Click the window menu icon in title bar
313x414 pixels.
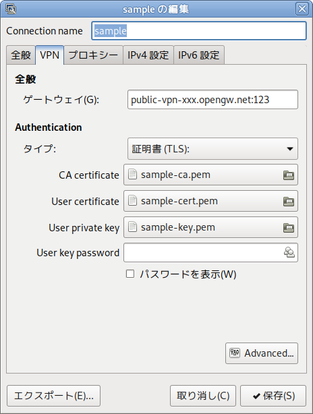(11, 9)
